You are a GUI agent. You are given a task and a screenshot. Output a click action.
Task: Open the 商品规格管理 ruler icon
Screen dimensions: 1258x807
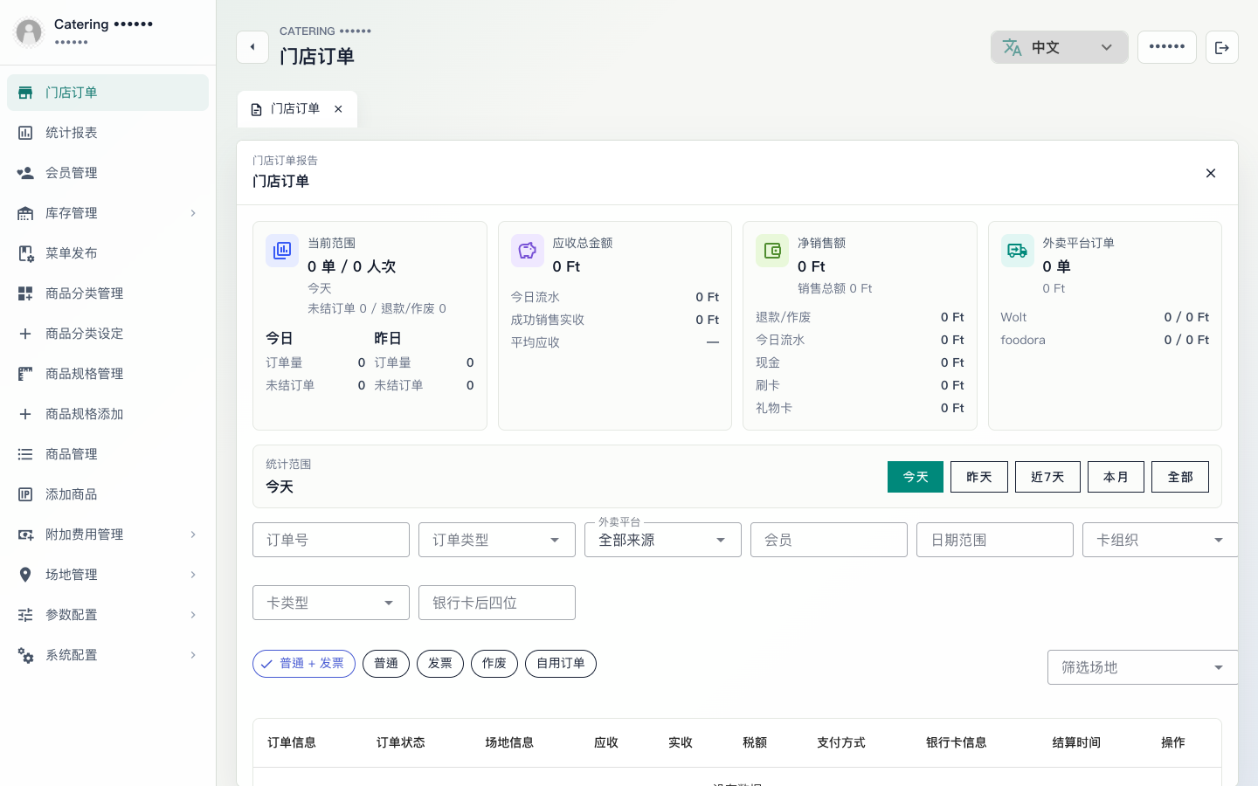tap(25, 374)
